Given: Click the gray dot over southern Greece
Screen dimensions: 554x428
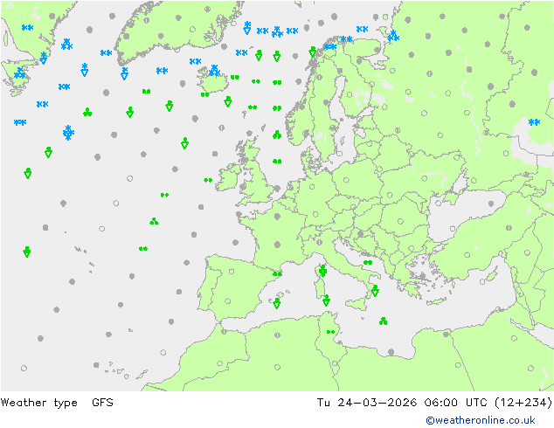Looking at the screenshot, I should tap(422, 276).
